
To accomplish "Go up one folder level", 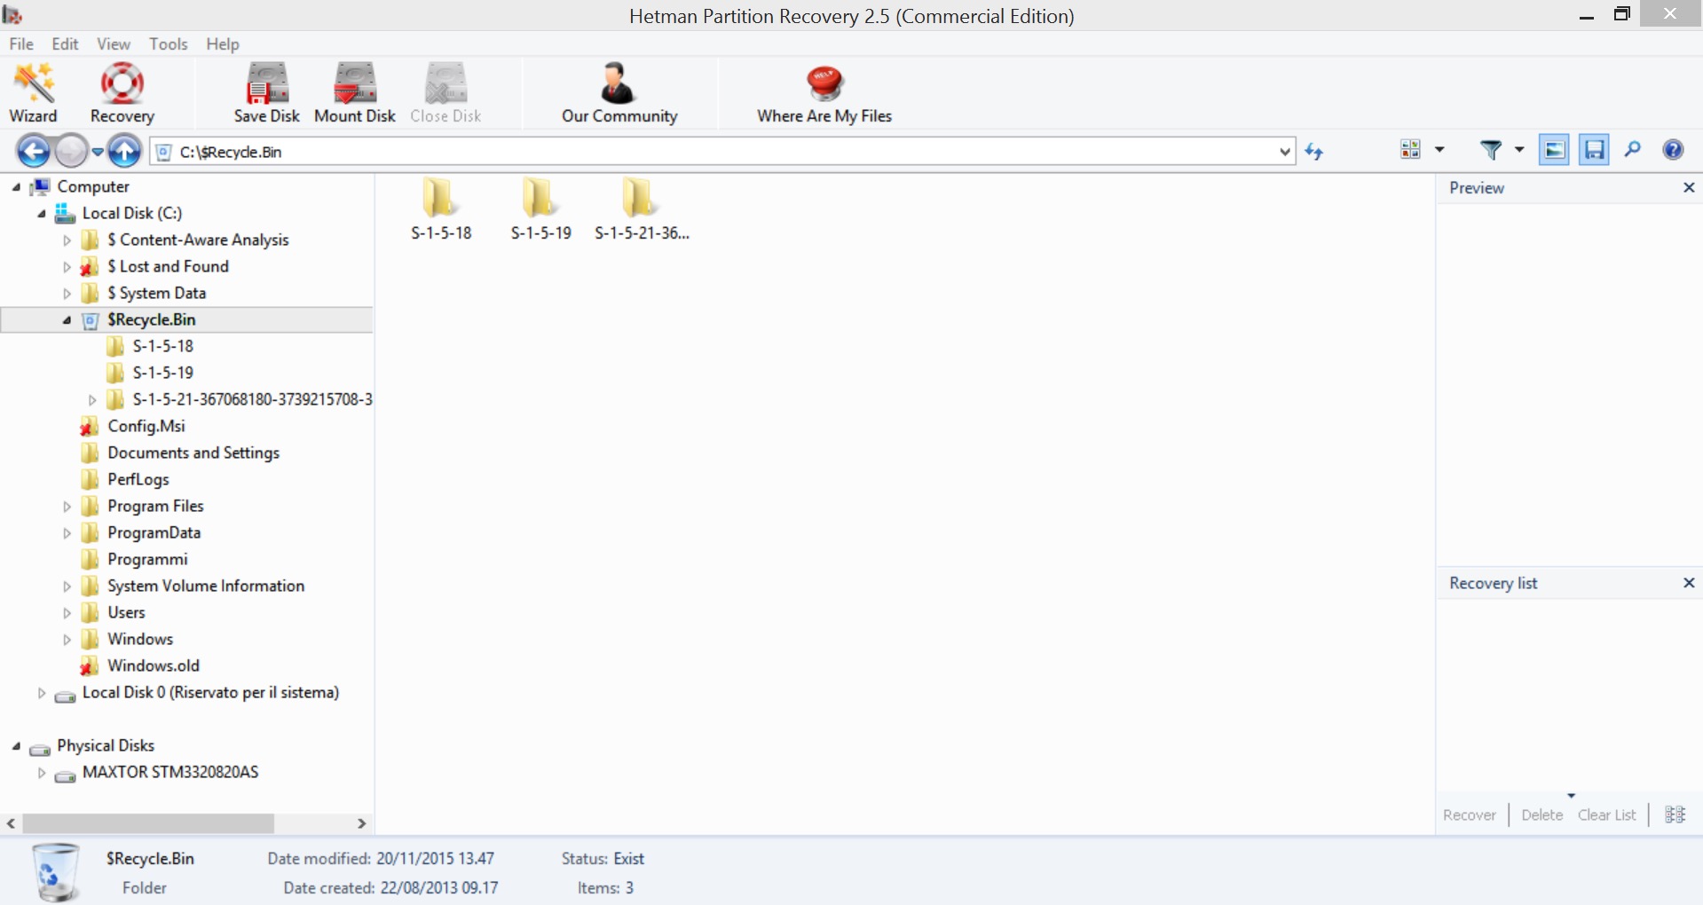I will click(124, 151).
